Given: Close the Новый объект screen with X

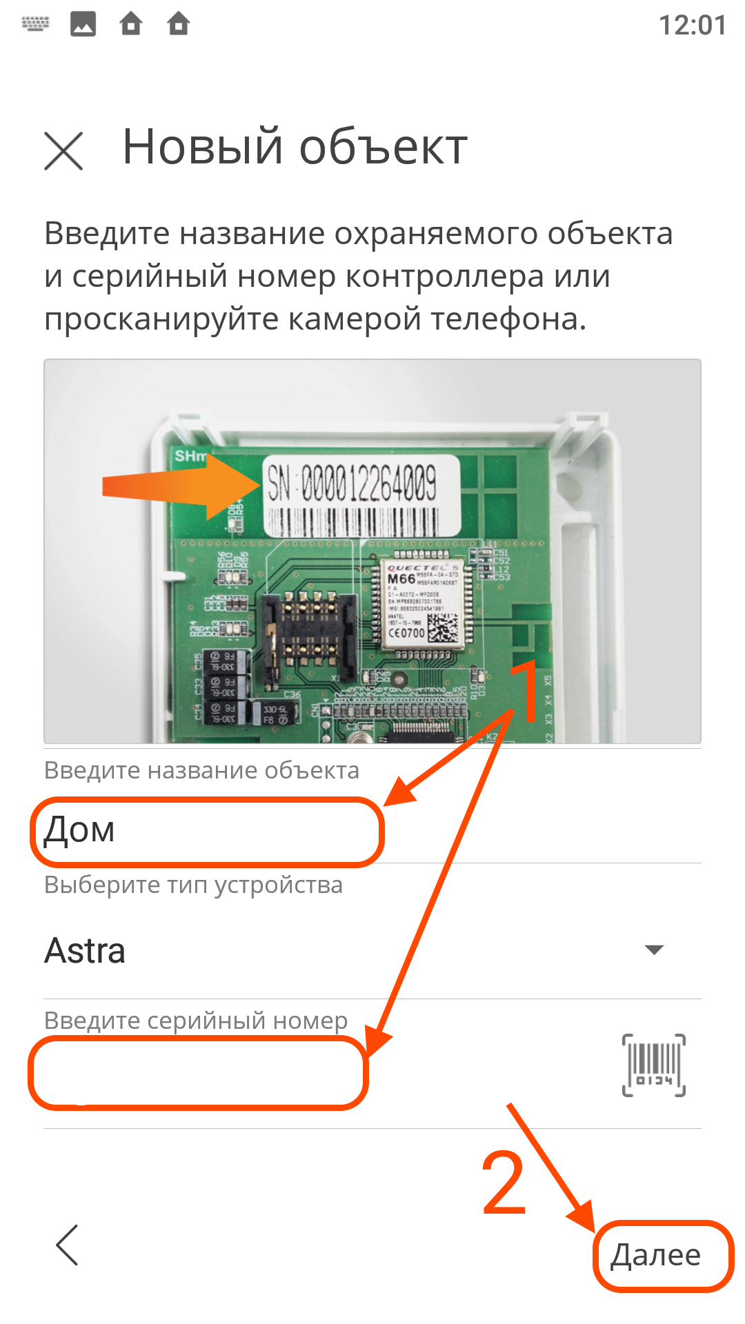Looking at the screenshot, I should tap(63, 150).
